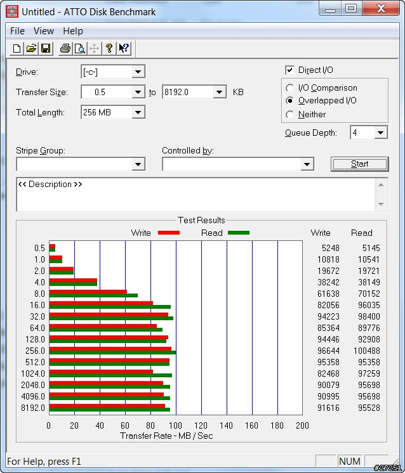Screen dimensions: 405x473
Task: Click the context help arrow-question icon
Action: point(124,49)
